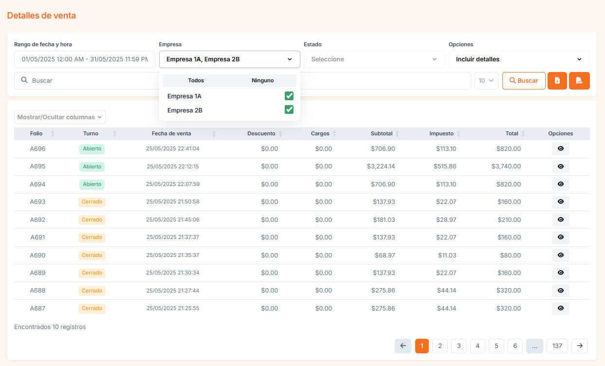The height and width of the screenshot is (366, 605).
Task: Jump to last page 137
Action: (x=557, y=346)
